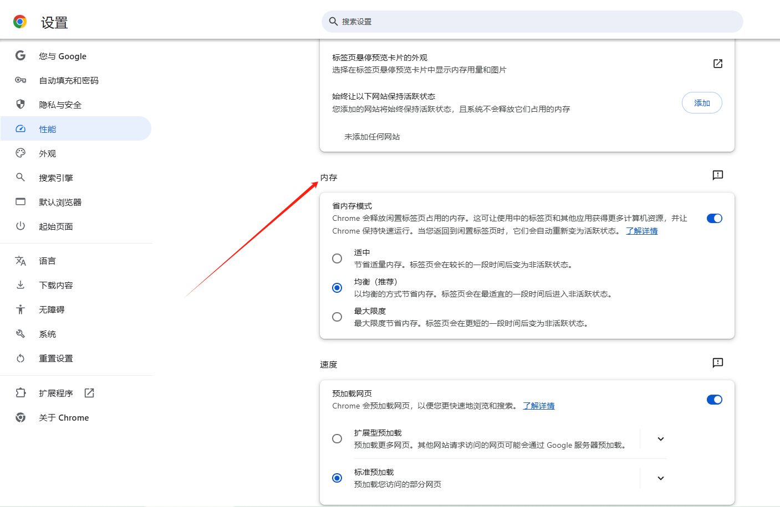Click the translate icon beside 语言

21,261
